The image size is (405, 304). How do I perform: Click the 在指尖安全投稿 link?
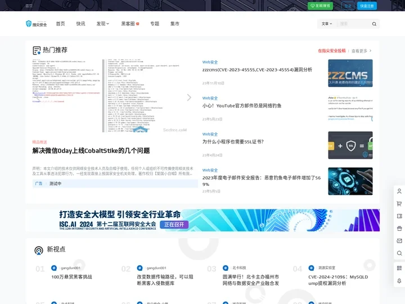tap(332, 51)
